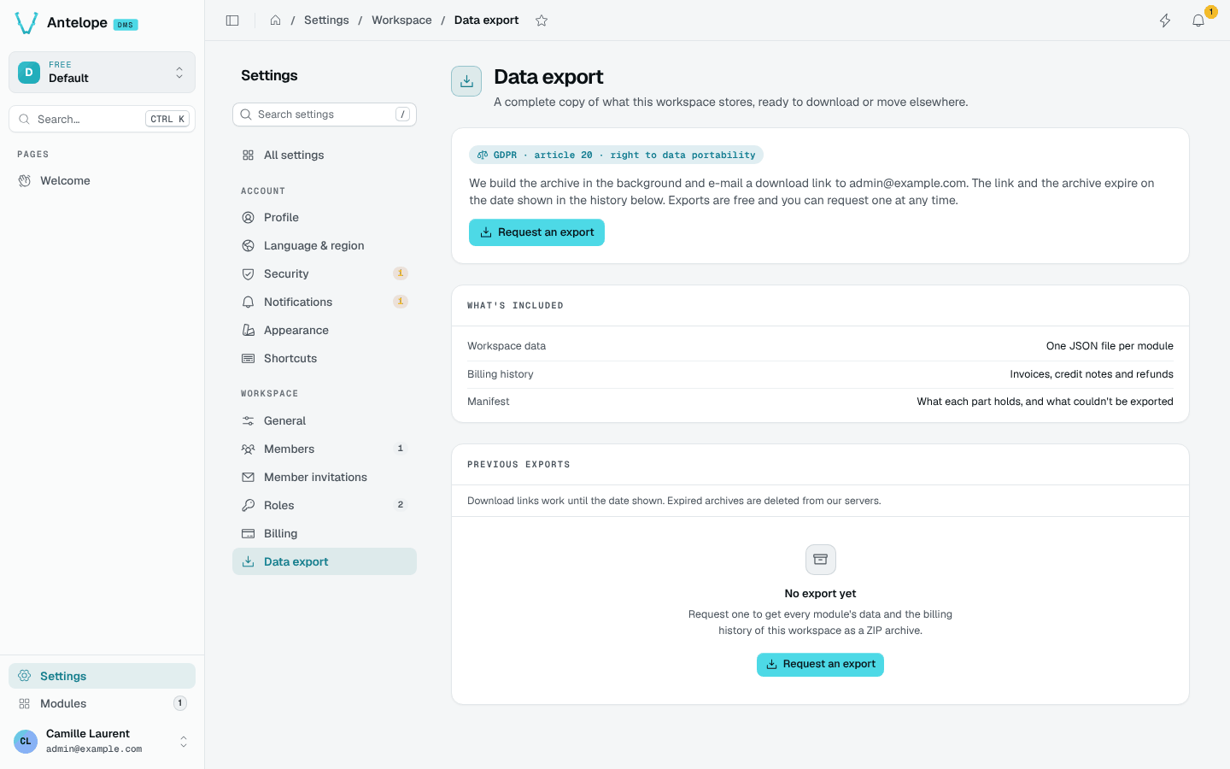The image size is (1230, 769).
Task: Open Shortcuts settings
Action: [325, 358]
